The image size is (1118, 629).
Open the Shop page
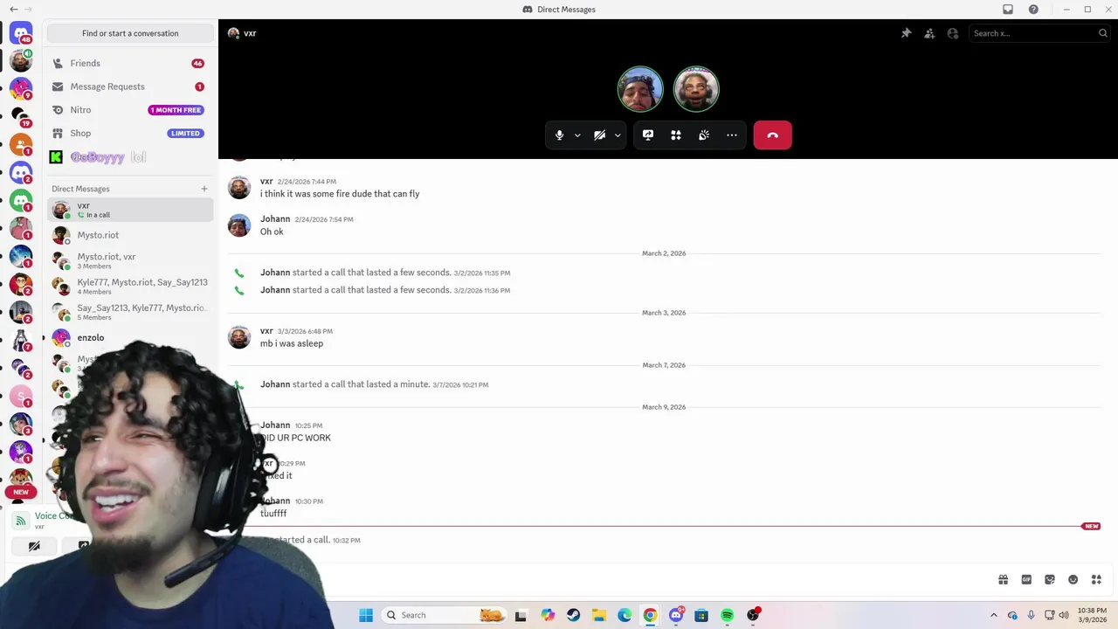(x=130, y=133)
